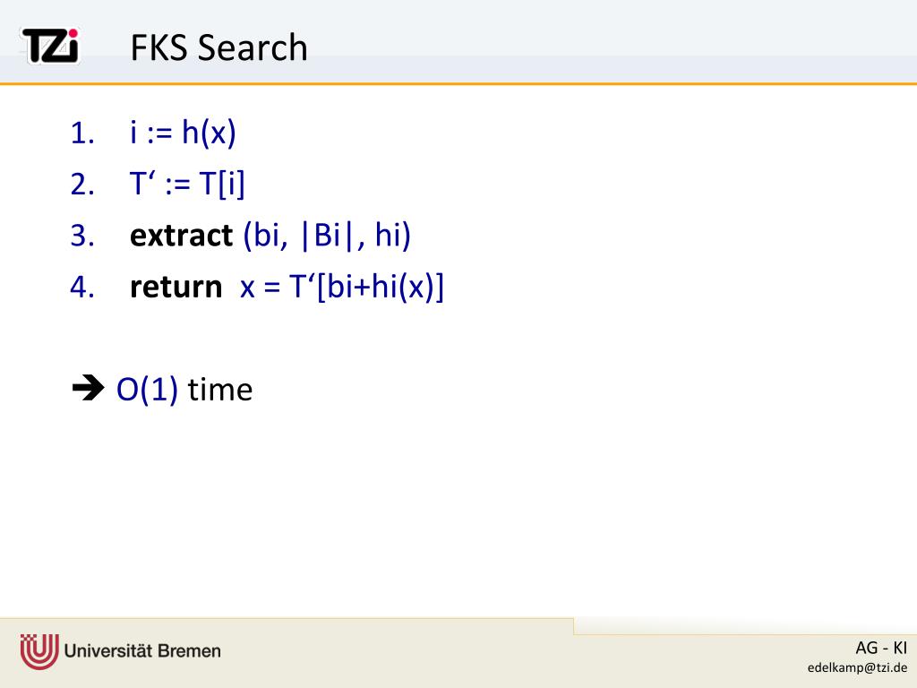Open the edelkamp@tzi.de email address

coord(857,667)
